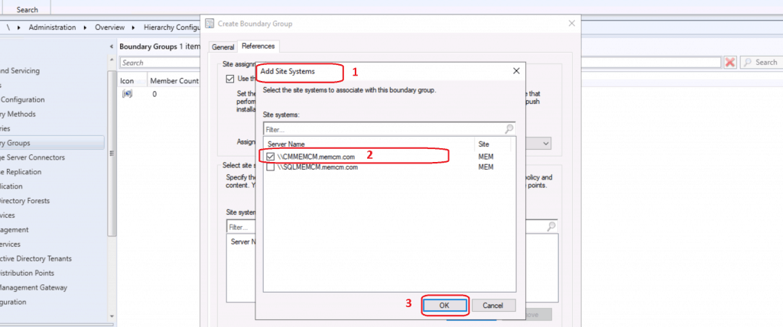
Task: Click Administration in the breadcrumb
Action: click(52, 28)
